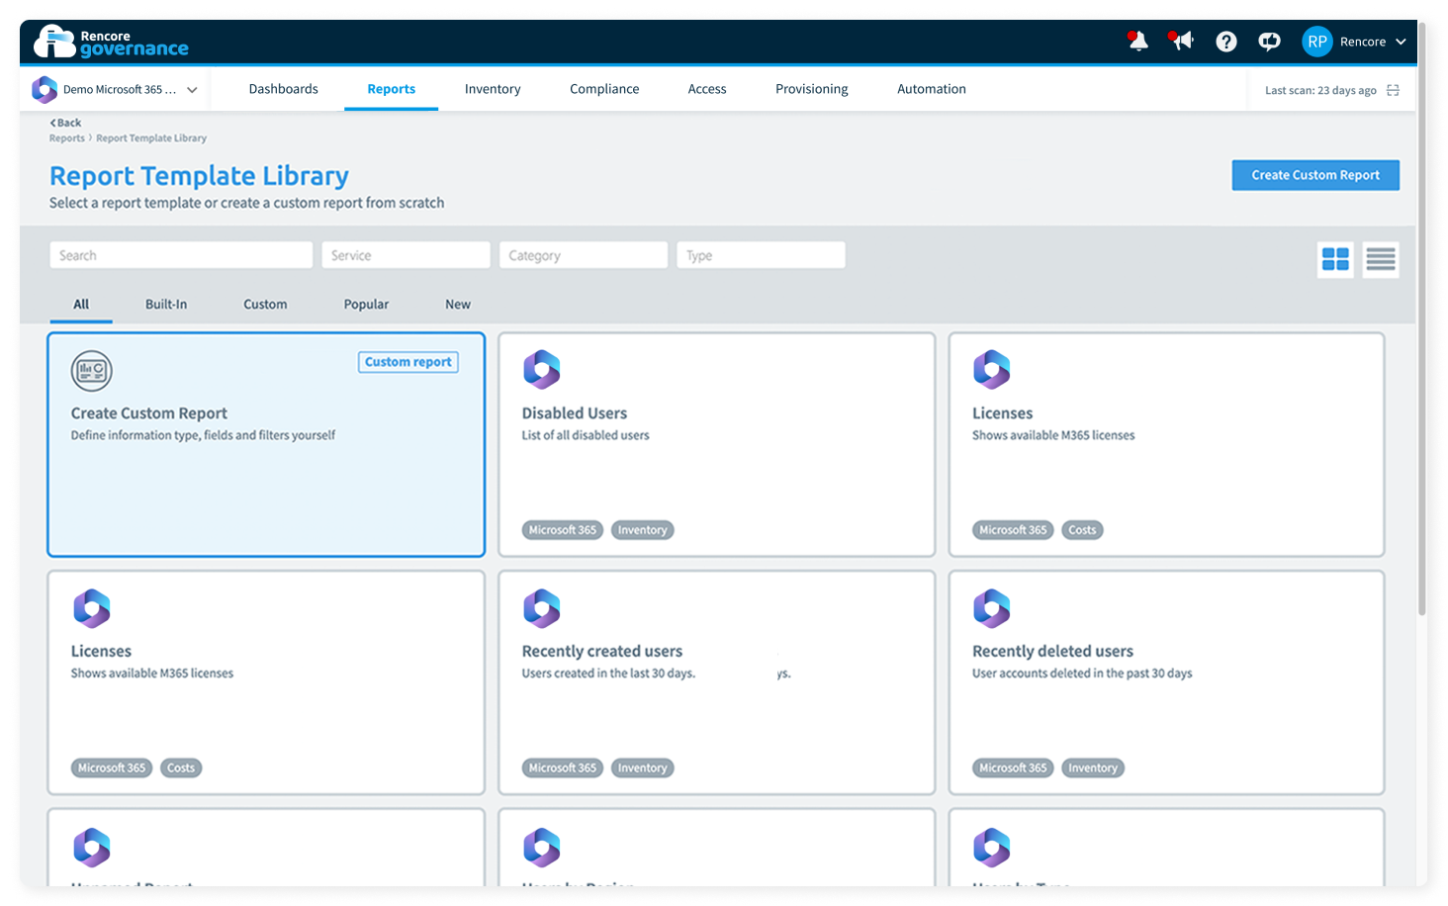Click the scan icon beside Last scan
Image resolution: width=1448 pixels, height=906 pixels.
point(1393,90)
